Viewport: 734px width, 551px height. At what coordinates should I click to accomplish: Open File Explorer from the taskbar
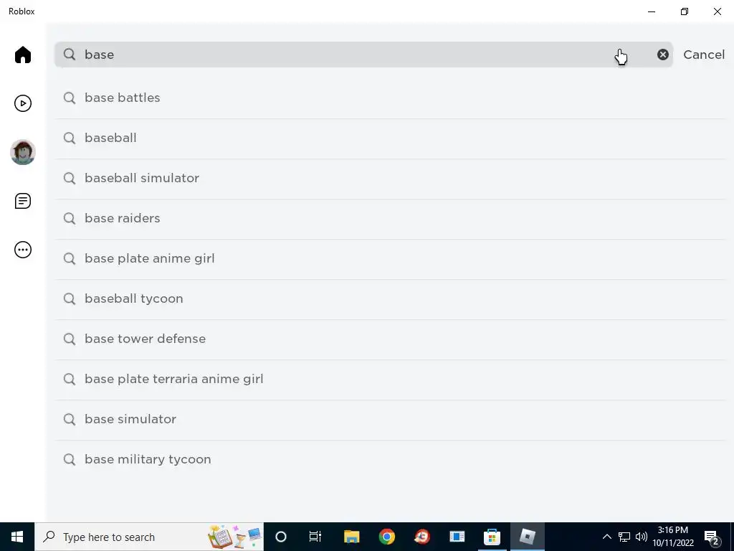[x=351, y=537]
